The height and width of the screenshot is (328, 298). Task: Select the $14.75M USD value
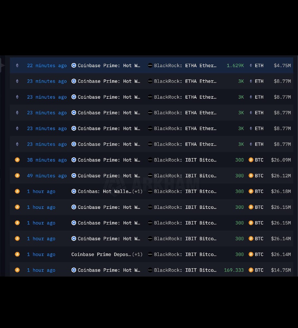click(x=281, y=270)
